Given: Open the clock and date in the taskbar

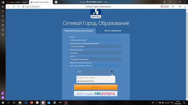Looking at the screenshot, I should click(x=178, y=103).
